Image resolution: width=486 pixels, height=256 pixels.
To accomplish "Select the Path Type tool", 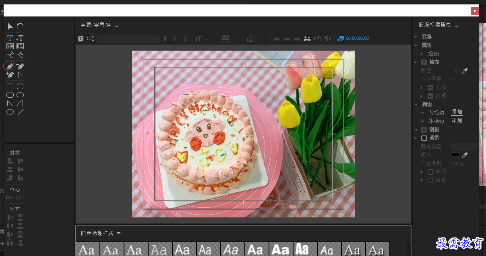I will click(10, 55).
